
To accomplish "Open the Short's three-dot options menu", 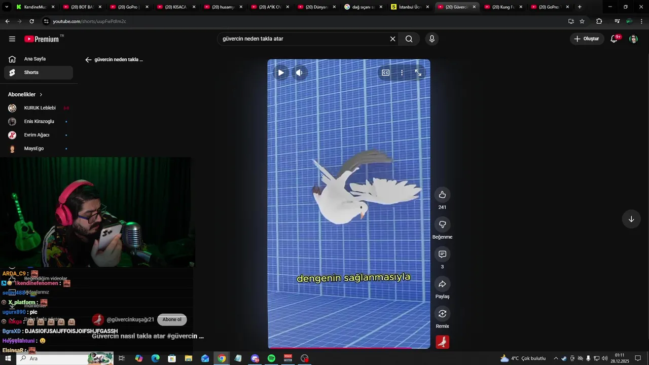I will click(x=402, y=72).
